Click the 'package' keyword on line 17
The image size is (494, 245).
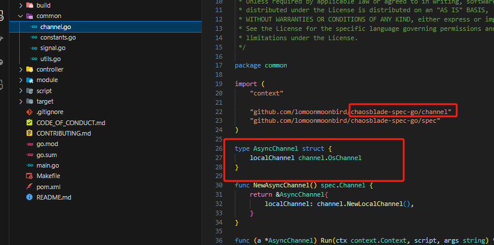(x=248, y=66)
